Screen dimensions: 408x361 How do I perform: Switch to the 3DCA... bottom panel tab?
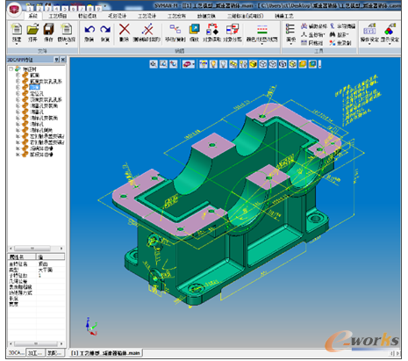click(x=16, y=352)
